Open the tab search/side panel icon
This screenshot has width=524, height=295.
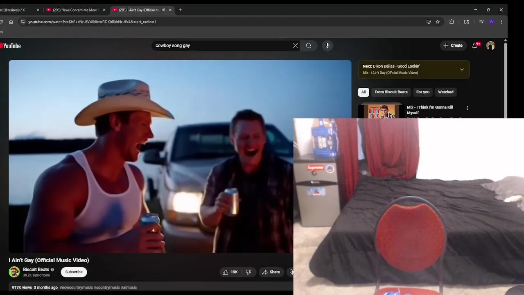coord(466,22)
